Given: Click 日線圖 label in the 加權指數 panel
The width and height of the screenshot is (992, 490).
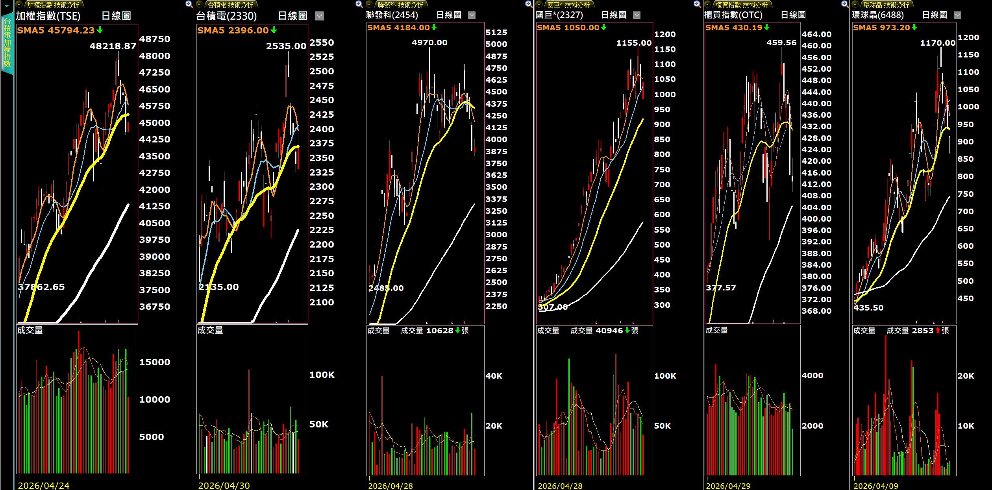Looking at the screenshot, I should point(116,16).
